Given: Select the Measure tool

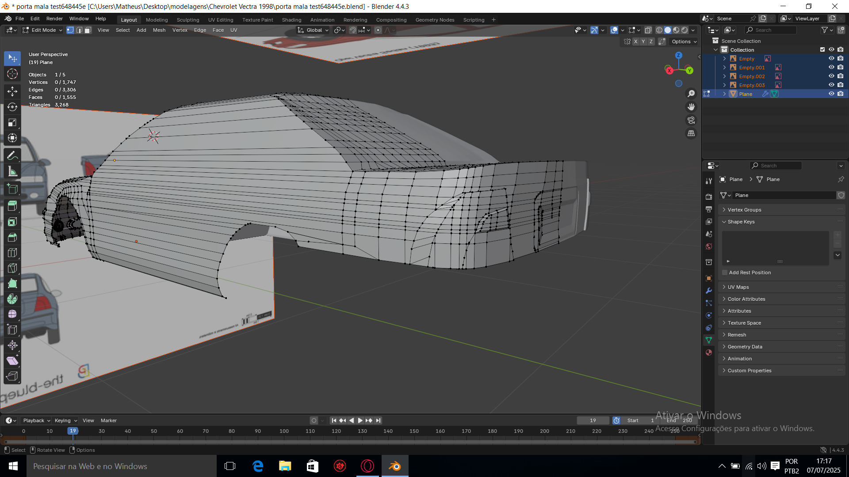Looking at the screenshot, I should [12, 171].
